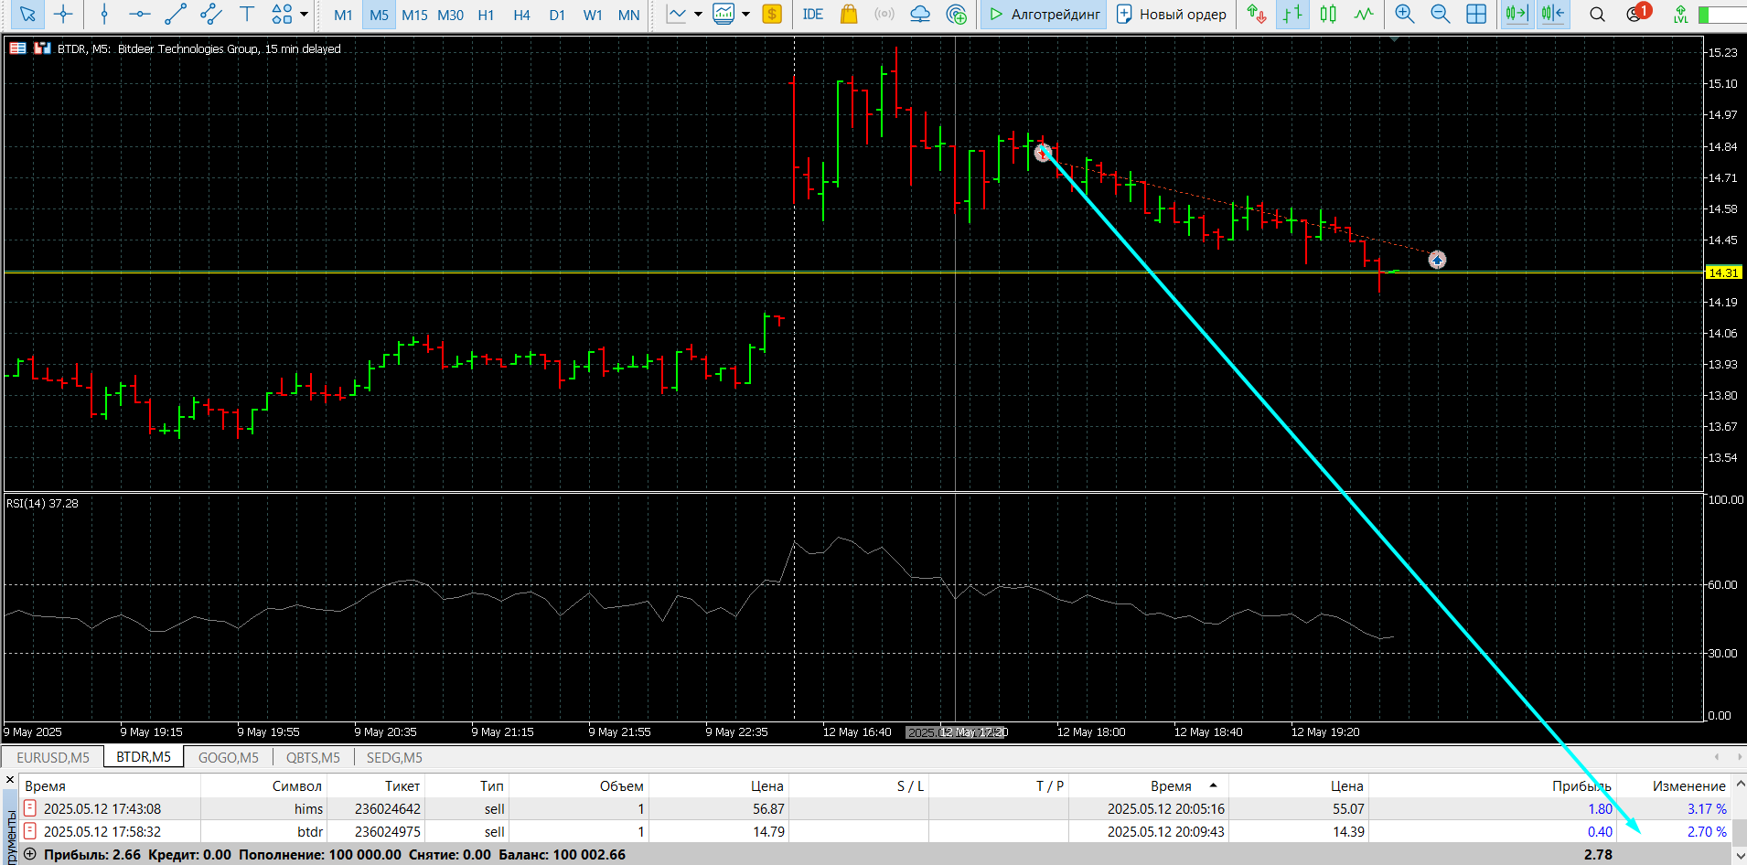The image size is (1747, 865).
Task: Click the 14.31 current price label
Action: pos(1723,272)
